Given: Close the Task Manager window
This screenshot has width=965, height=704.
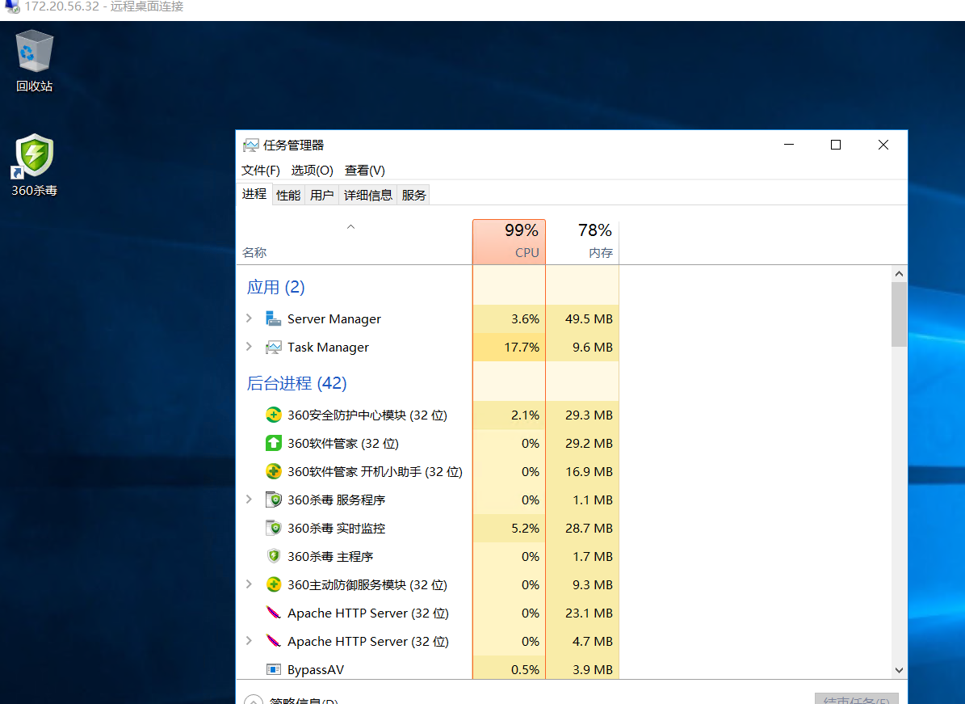Looking at the screenshot, I should pyautogui.click(x=883, y=145).
